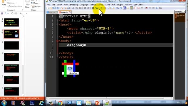Click slide panel scrollbar up arrow in PowerPoint
Image resolution: width=188 pixels, height=106 pixels.
(23, 17)
